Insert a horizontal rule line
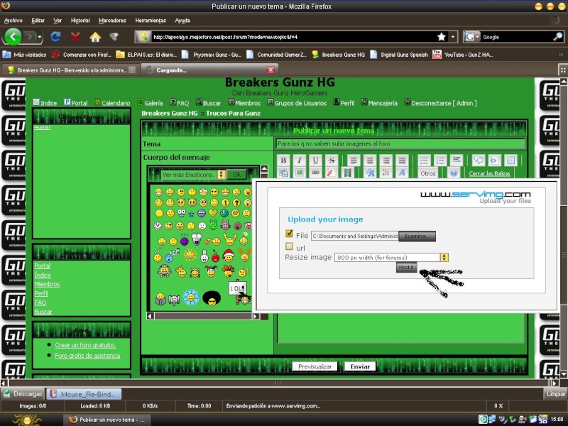568x426 pixels. (x=456, y=160)
